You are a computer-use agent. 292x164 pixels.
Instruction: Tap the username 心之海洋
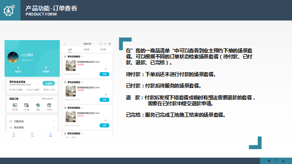point(27,55)
